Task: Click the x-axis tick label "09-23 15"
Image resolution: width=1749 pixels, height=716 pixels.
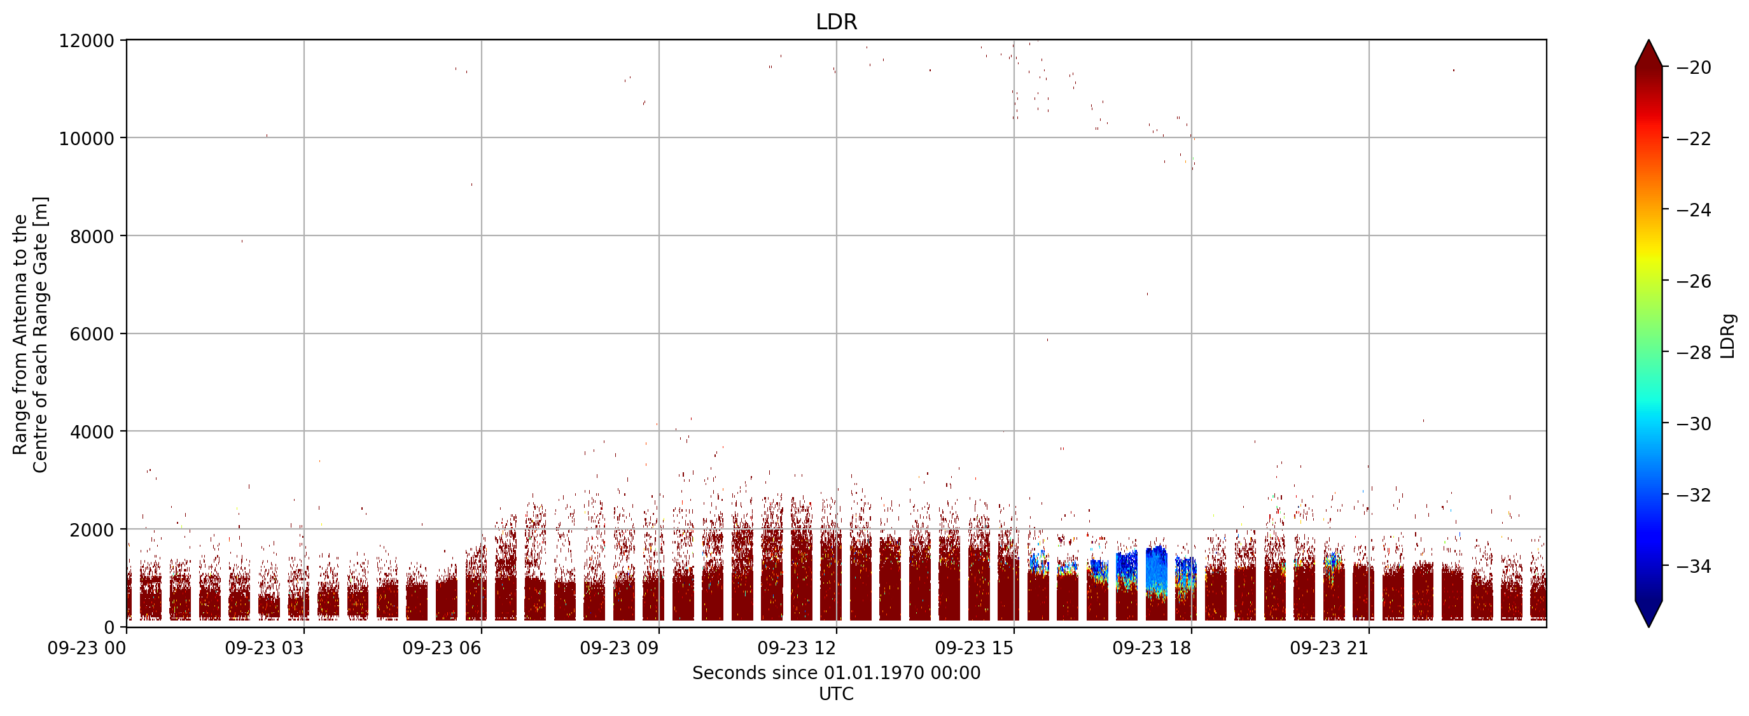Action: tap(974, 648)
